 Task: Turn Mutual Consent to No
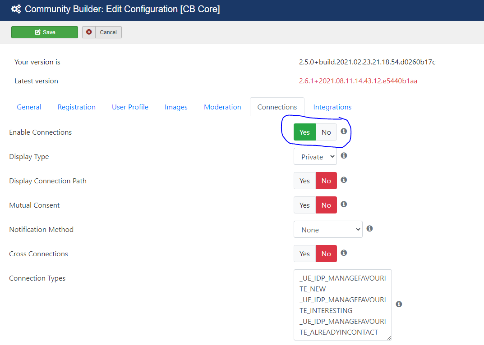click(x=326, y=205)
